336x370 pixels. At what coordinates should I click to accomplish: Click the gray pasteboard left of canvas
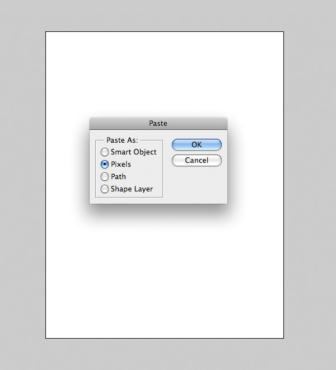pos(22,185)
